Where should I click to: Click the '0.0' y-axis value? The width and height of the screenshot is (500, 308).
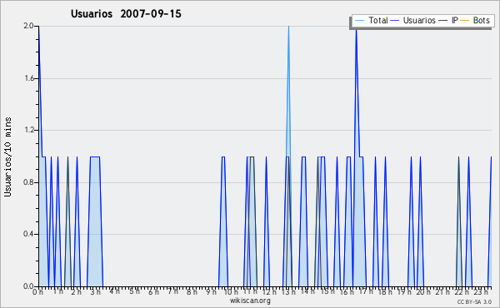tap(28, 286)
